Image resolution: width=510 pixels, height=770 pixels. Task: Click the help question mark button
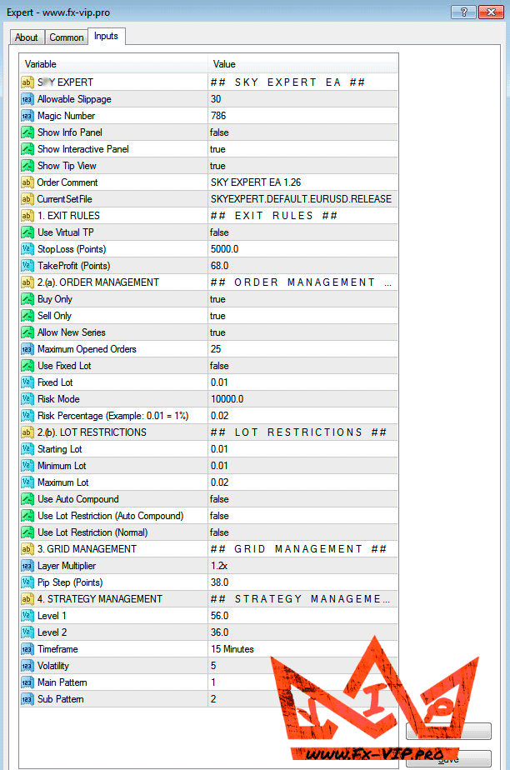click(463, 12)
